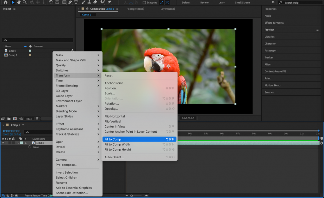Hide the 1.mp4 layer visibility eye
The width and height of the screenshot is (324, 198).
[x=3, y=143]
